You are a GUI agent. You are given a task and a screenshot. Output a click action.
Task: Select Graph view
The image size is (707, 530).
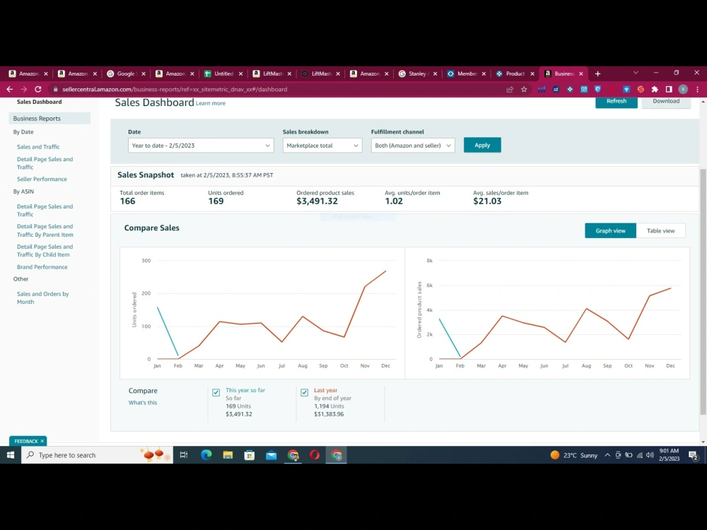611,231
